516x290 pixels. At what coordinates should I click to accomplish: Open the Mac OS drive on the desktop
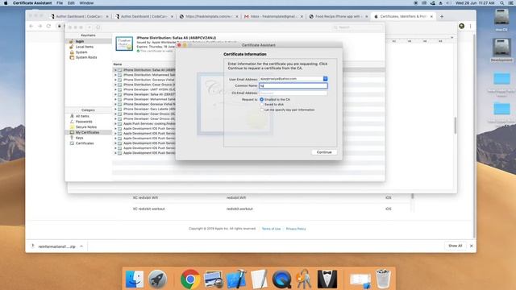click(x=501, y=20)
